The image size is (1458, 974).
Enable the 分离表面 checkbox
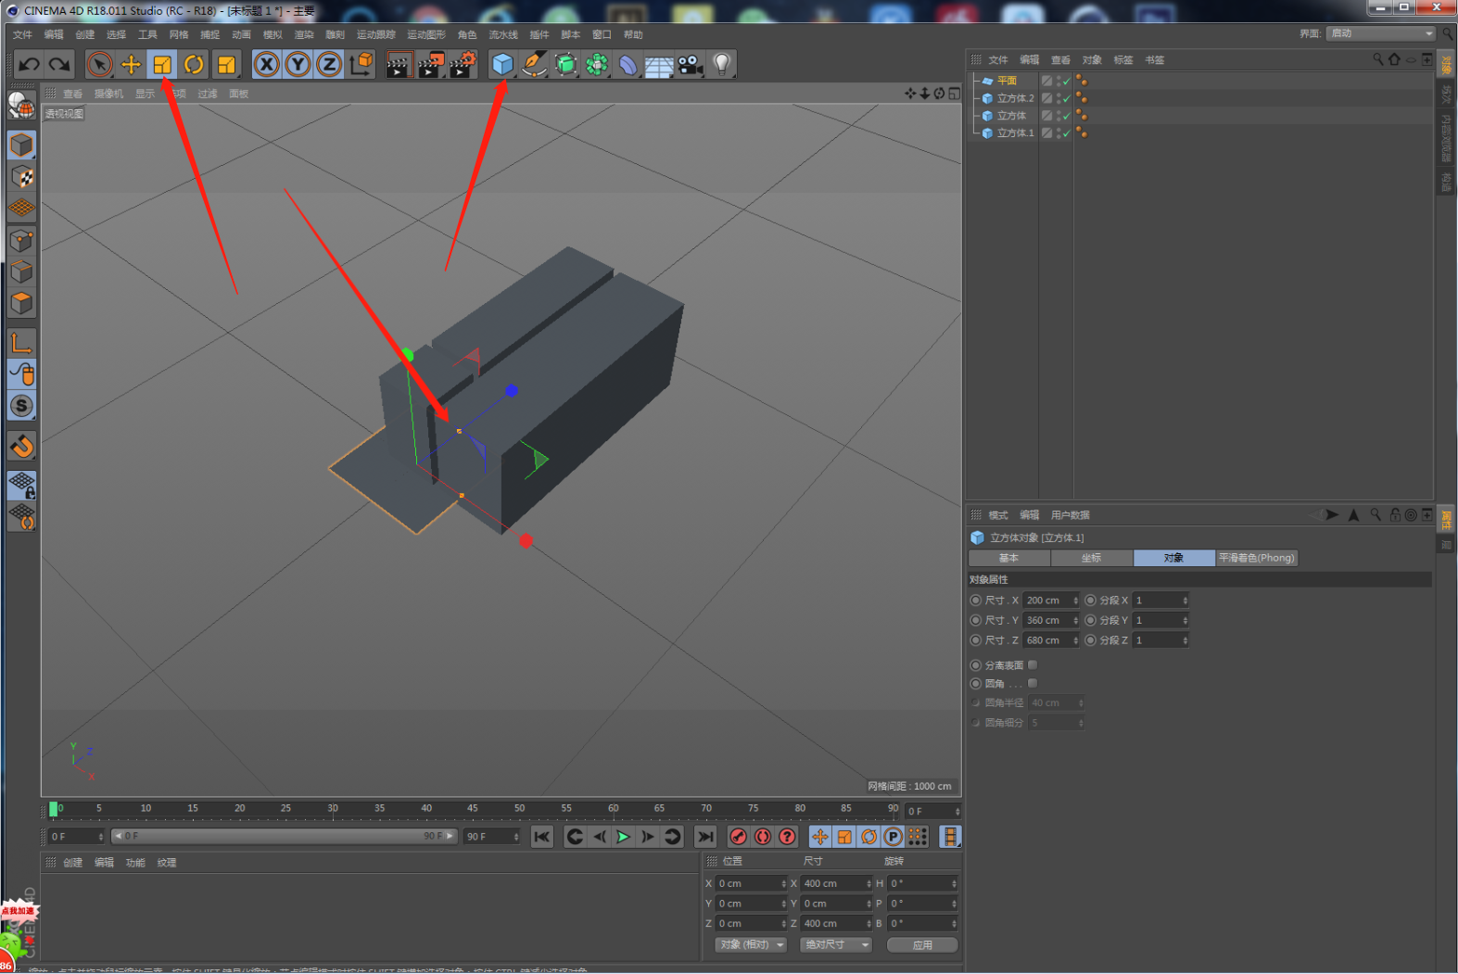point(1033,664)
